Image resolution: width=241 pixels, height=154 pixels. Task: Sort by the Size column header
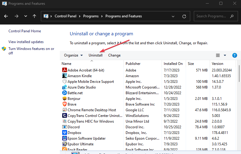tap(198, 64)
